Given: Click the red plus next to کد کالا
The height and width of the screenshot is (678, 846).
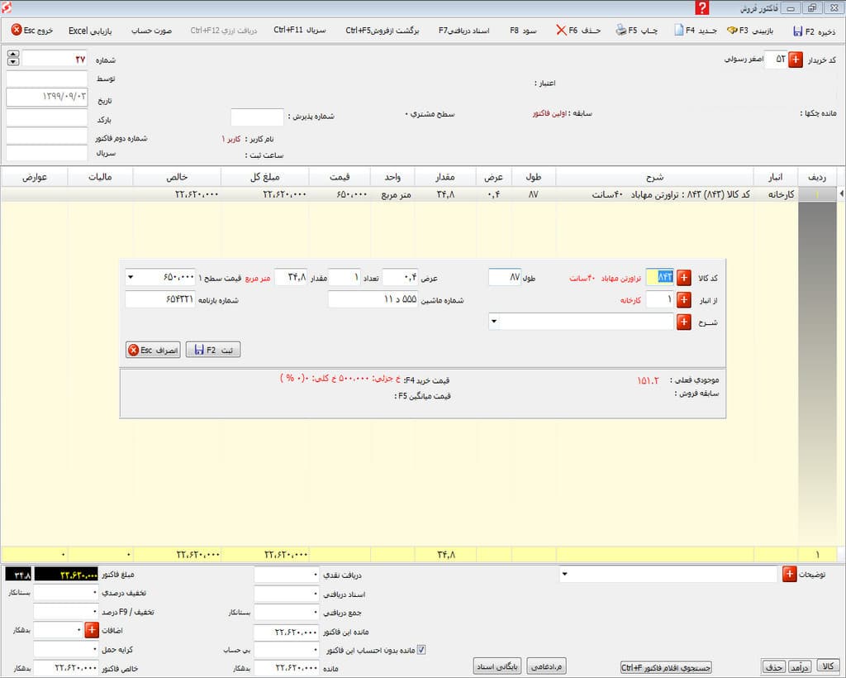Looking at the screenshot, I should point(683,278).
